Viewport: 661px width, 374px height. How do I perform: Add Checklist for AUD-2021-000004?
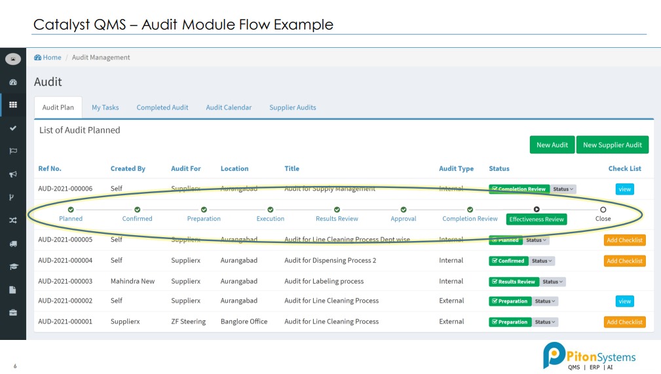(624, 261)
